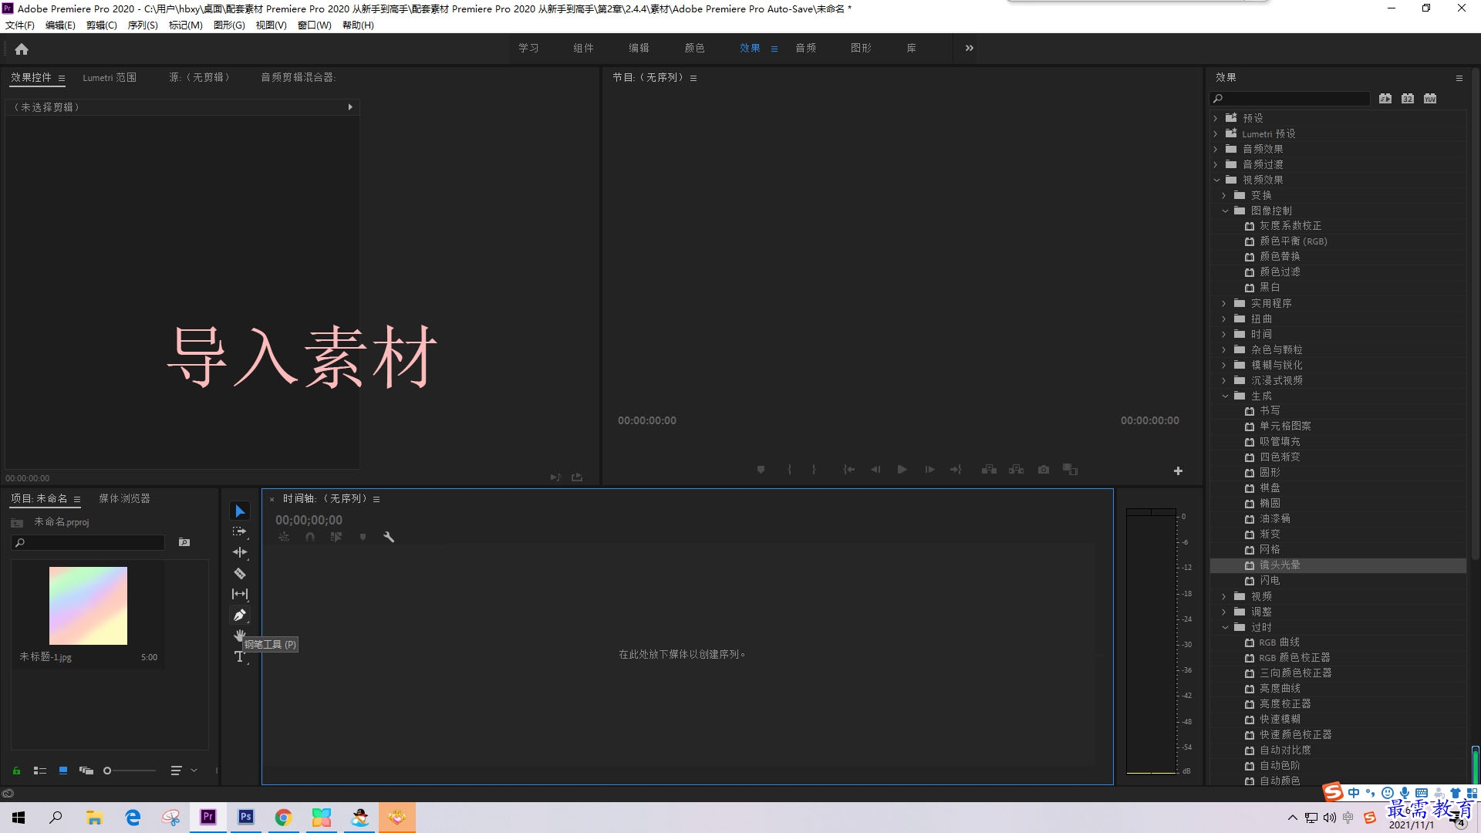Select the Razor tool
The image size is (1481, 833).
240,573
